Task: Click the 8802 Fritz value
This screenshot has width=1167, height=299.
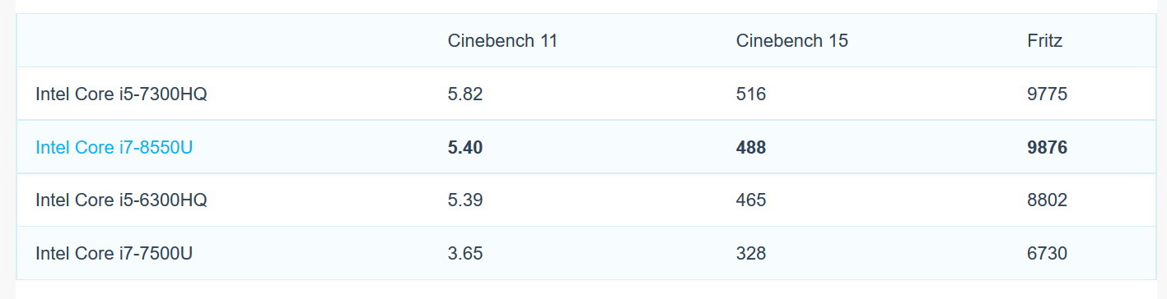Action: 1048,200
